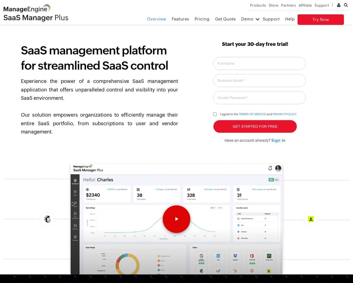Click the green download floating icon right of preview
Screen dimensions: 353x283
click(x=311, y=219)
